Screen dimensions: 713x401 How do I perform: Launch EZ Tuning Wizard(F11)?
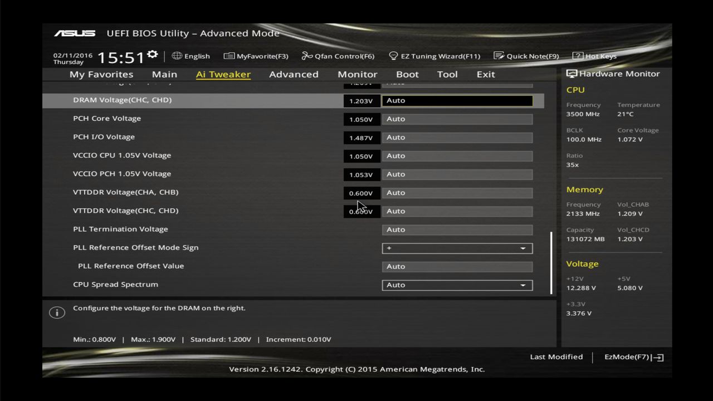tap(434, 56)
